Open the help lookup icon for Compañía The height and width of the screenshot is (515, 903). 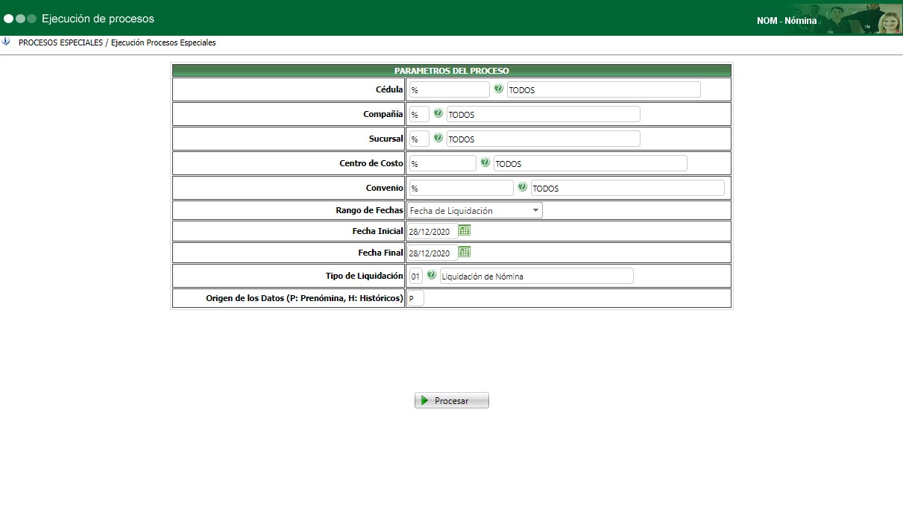coord(438,113)
